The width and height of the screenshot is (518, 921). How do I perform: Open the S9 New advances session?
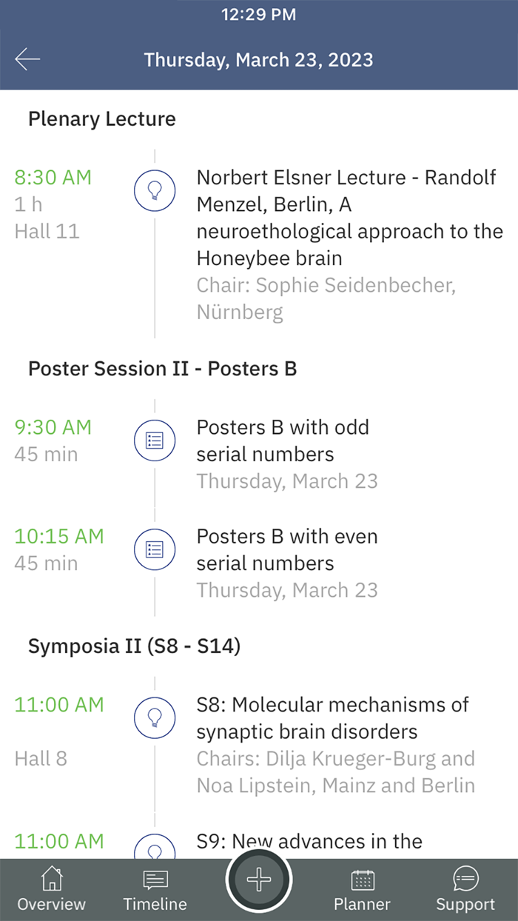click(309, 842)
